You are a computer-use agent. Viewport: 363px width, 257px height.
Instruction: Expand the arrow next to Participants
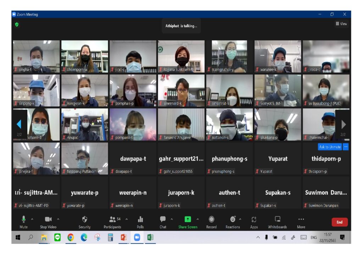[127, 219]
